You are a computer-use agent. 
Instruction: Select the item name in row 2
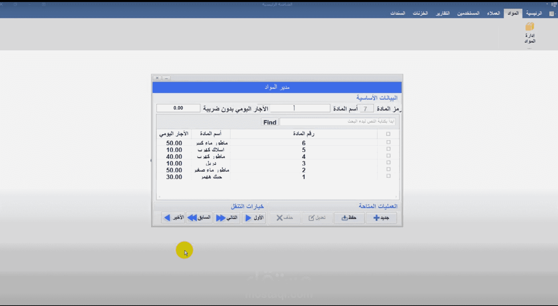click(x=212, y=170)
